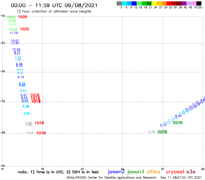The image size is (205, 180).
Task: Select the '9.47' wave height reading
Action: pyautogui.click(x=24, y=95)
